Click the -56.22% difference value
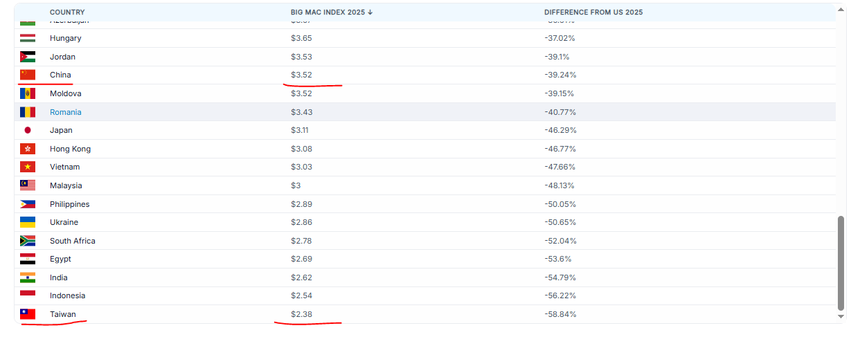851x337 pixels. 560,295
